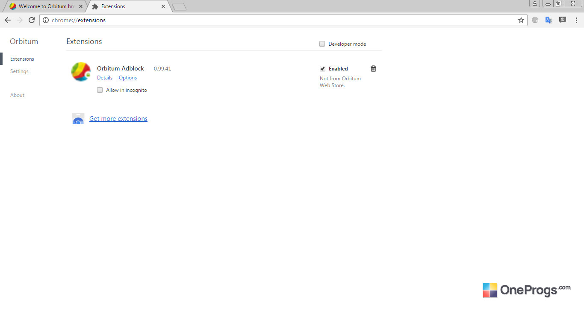Open Extensions in the left sidebar
Viewport: 584px width, 311px height.
(x=22, y=59)
